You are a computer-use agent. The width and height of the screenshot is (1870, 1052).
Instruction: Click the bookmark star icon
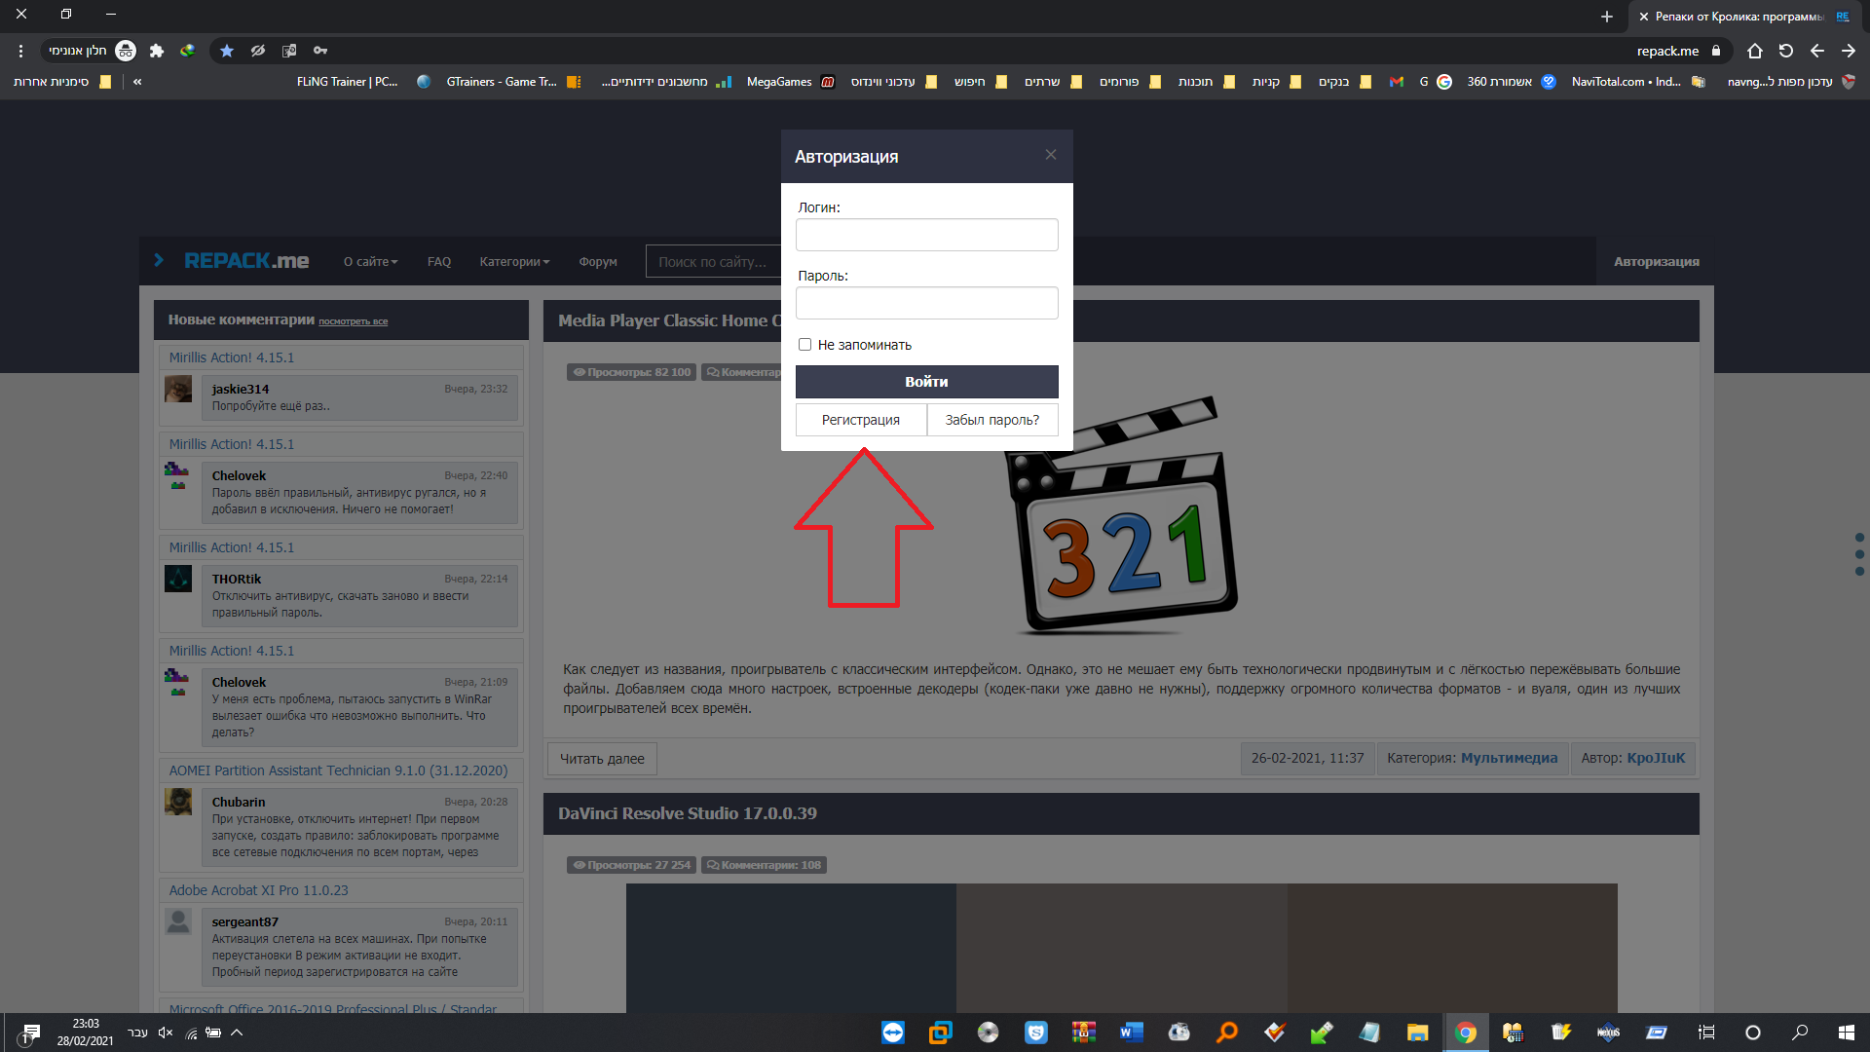coord(227,51)
